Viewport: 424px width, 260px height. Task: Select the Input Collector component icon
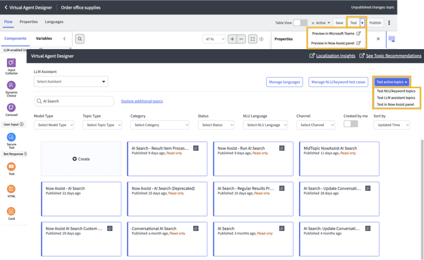(x=11, y=62)
